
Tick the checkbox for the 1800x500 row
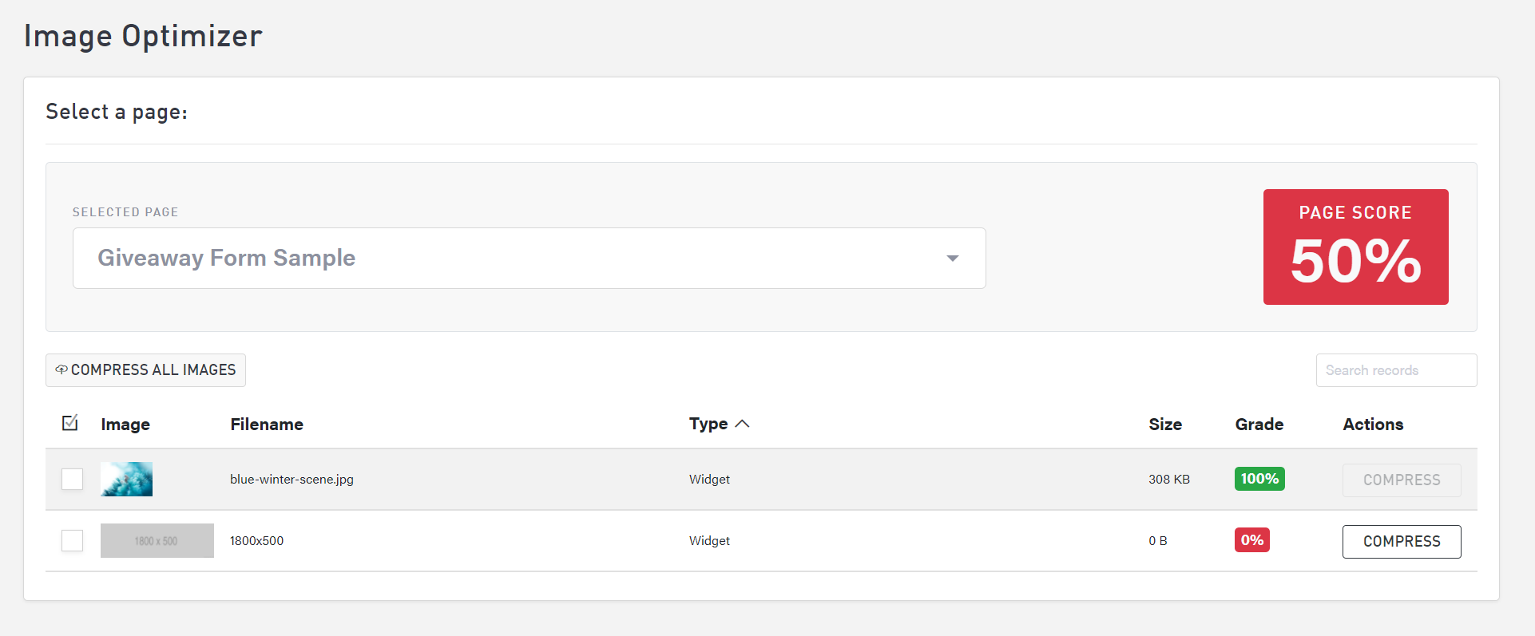coord(72,540)
